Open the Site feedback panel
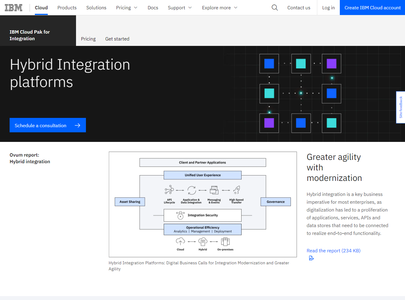 coord(400,107)
